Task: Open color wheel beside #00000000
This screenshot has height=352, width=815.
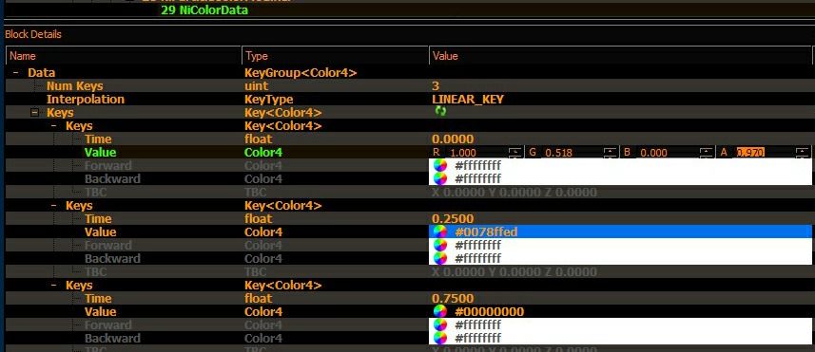Action: click(439, 311)
